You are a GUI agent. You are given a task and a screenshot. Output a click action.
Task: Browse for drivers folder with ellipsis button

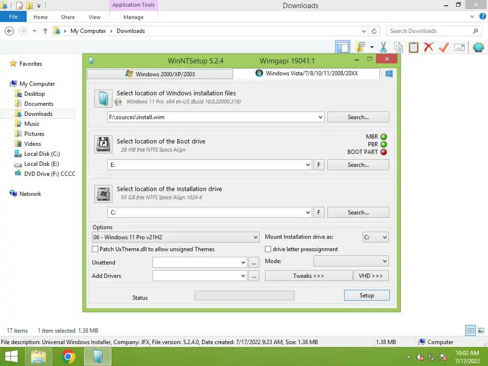point(254,276)
